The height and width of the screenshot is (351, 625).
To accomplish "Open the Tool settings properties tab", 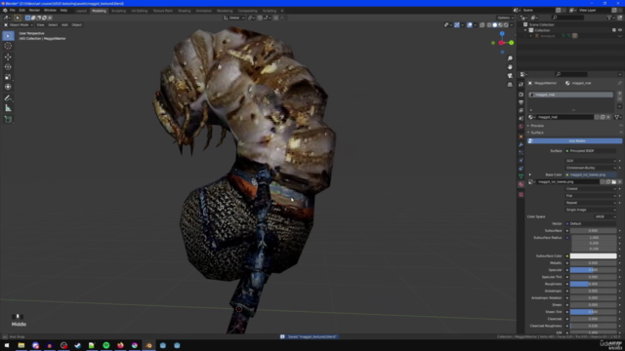I will click(x=521, y=85).
